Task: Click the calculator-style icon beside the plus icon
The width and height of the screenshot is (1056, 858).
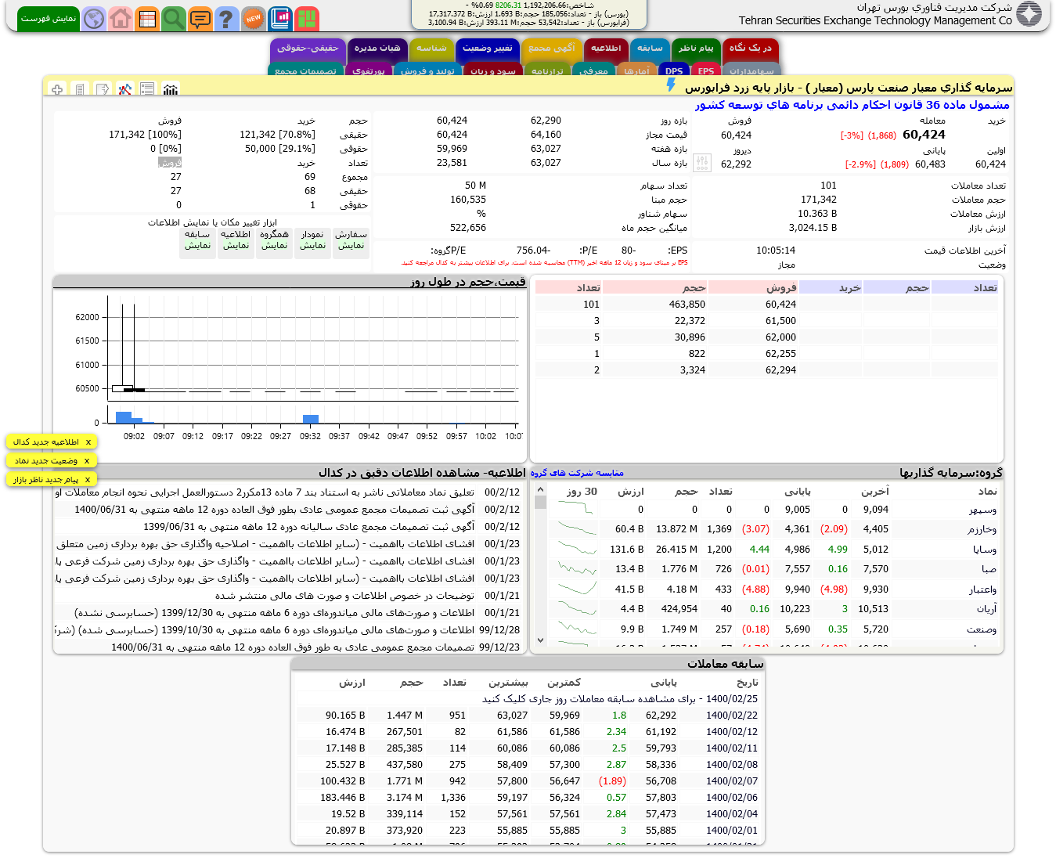Action: pyautogui.click(x=80, y=89)
